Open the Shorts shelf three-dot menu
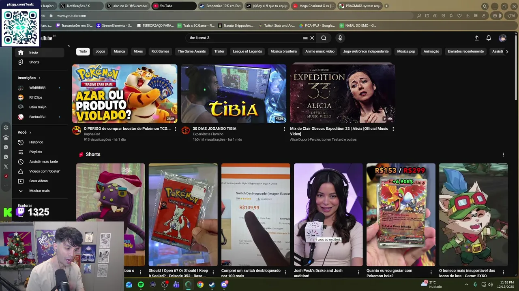 (x=503, y=155)
